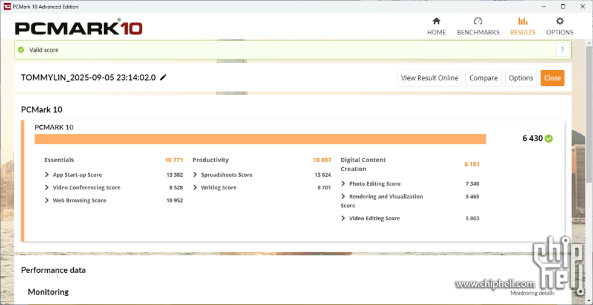The width and height of the screenshot is (593, 305).
Task: Click the 13 624 Spreadsheets value
Action: coord(323,174)
